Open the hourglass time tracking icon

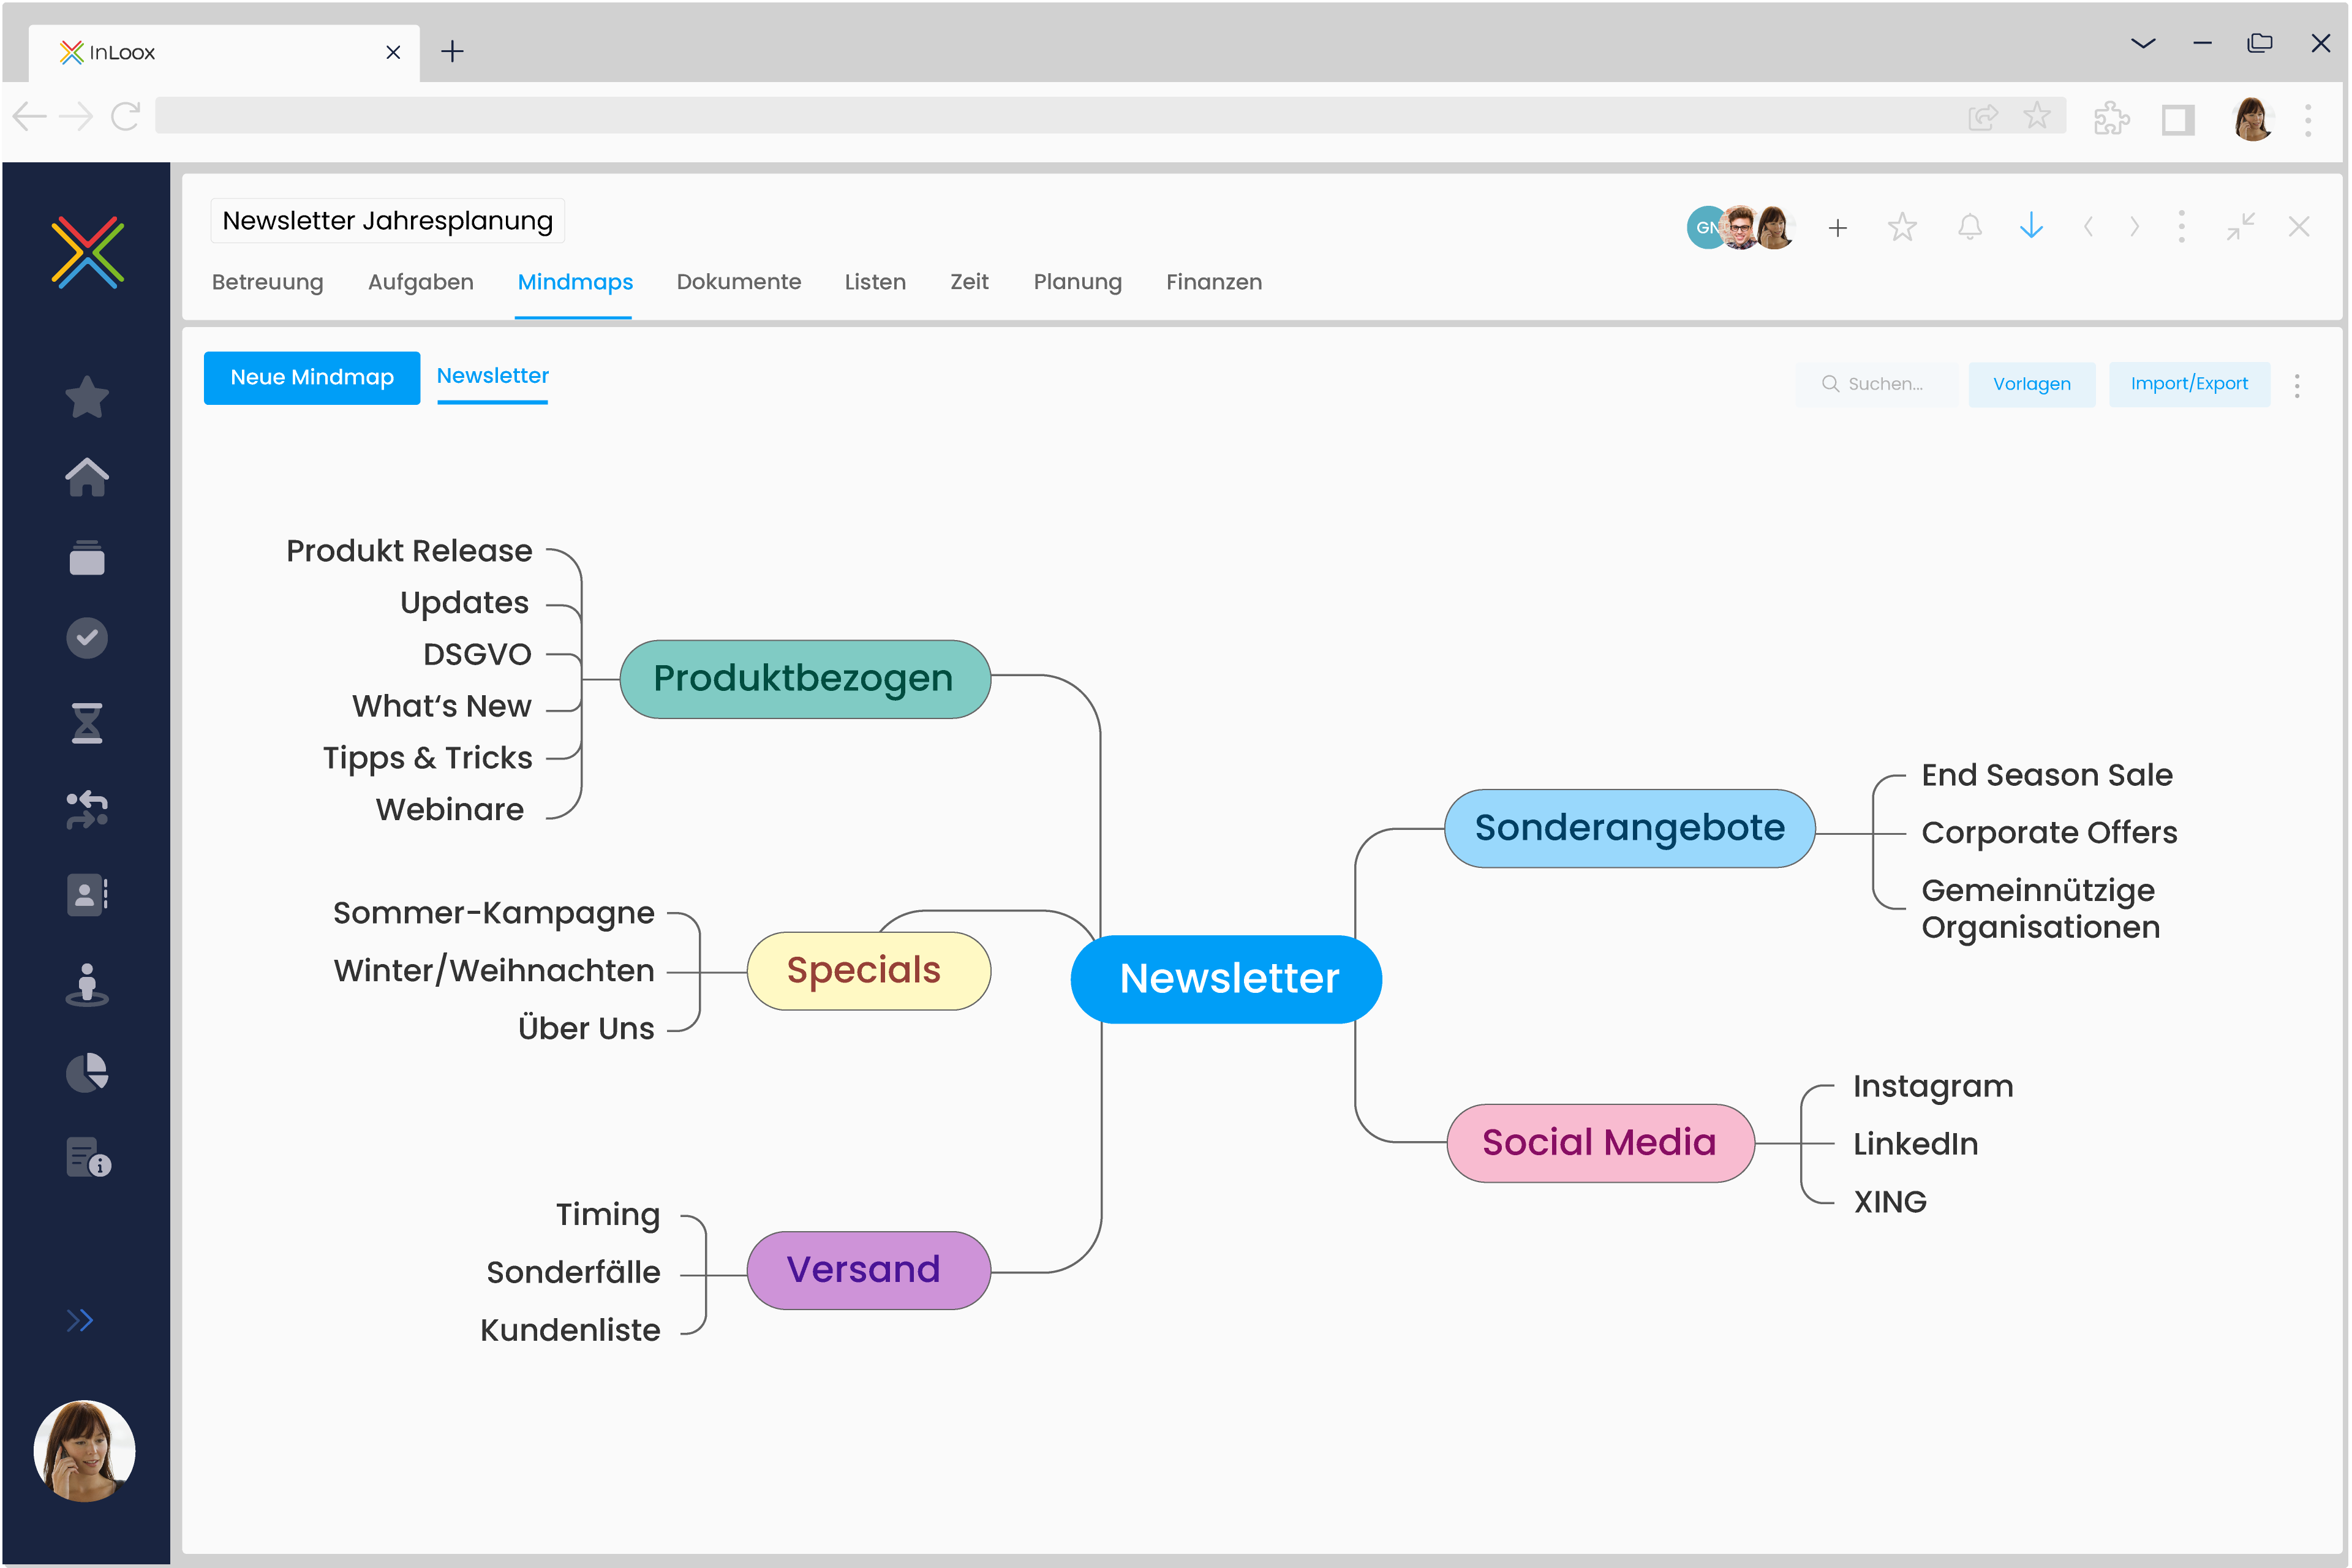tap(87, 723)
